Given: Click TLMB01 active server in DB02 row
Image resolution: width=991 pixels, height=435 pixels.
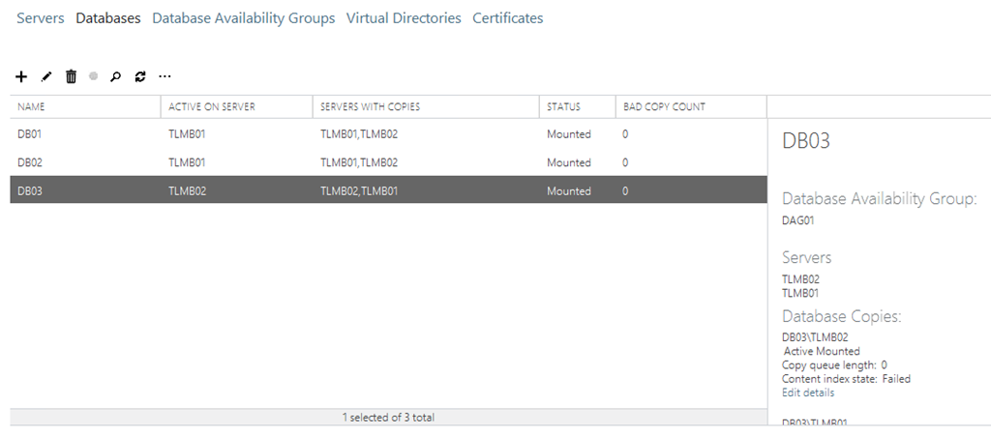Looking at the screenshot, I should [x=187, y=162].
